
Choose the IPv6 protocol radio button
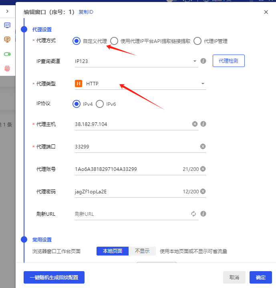100,104
